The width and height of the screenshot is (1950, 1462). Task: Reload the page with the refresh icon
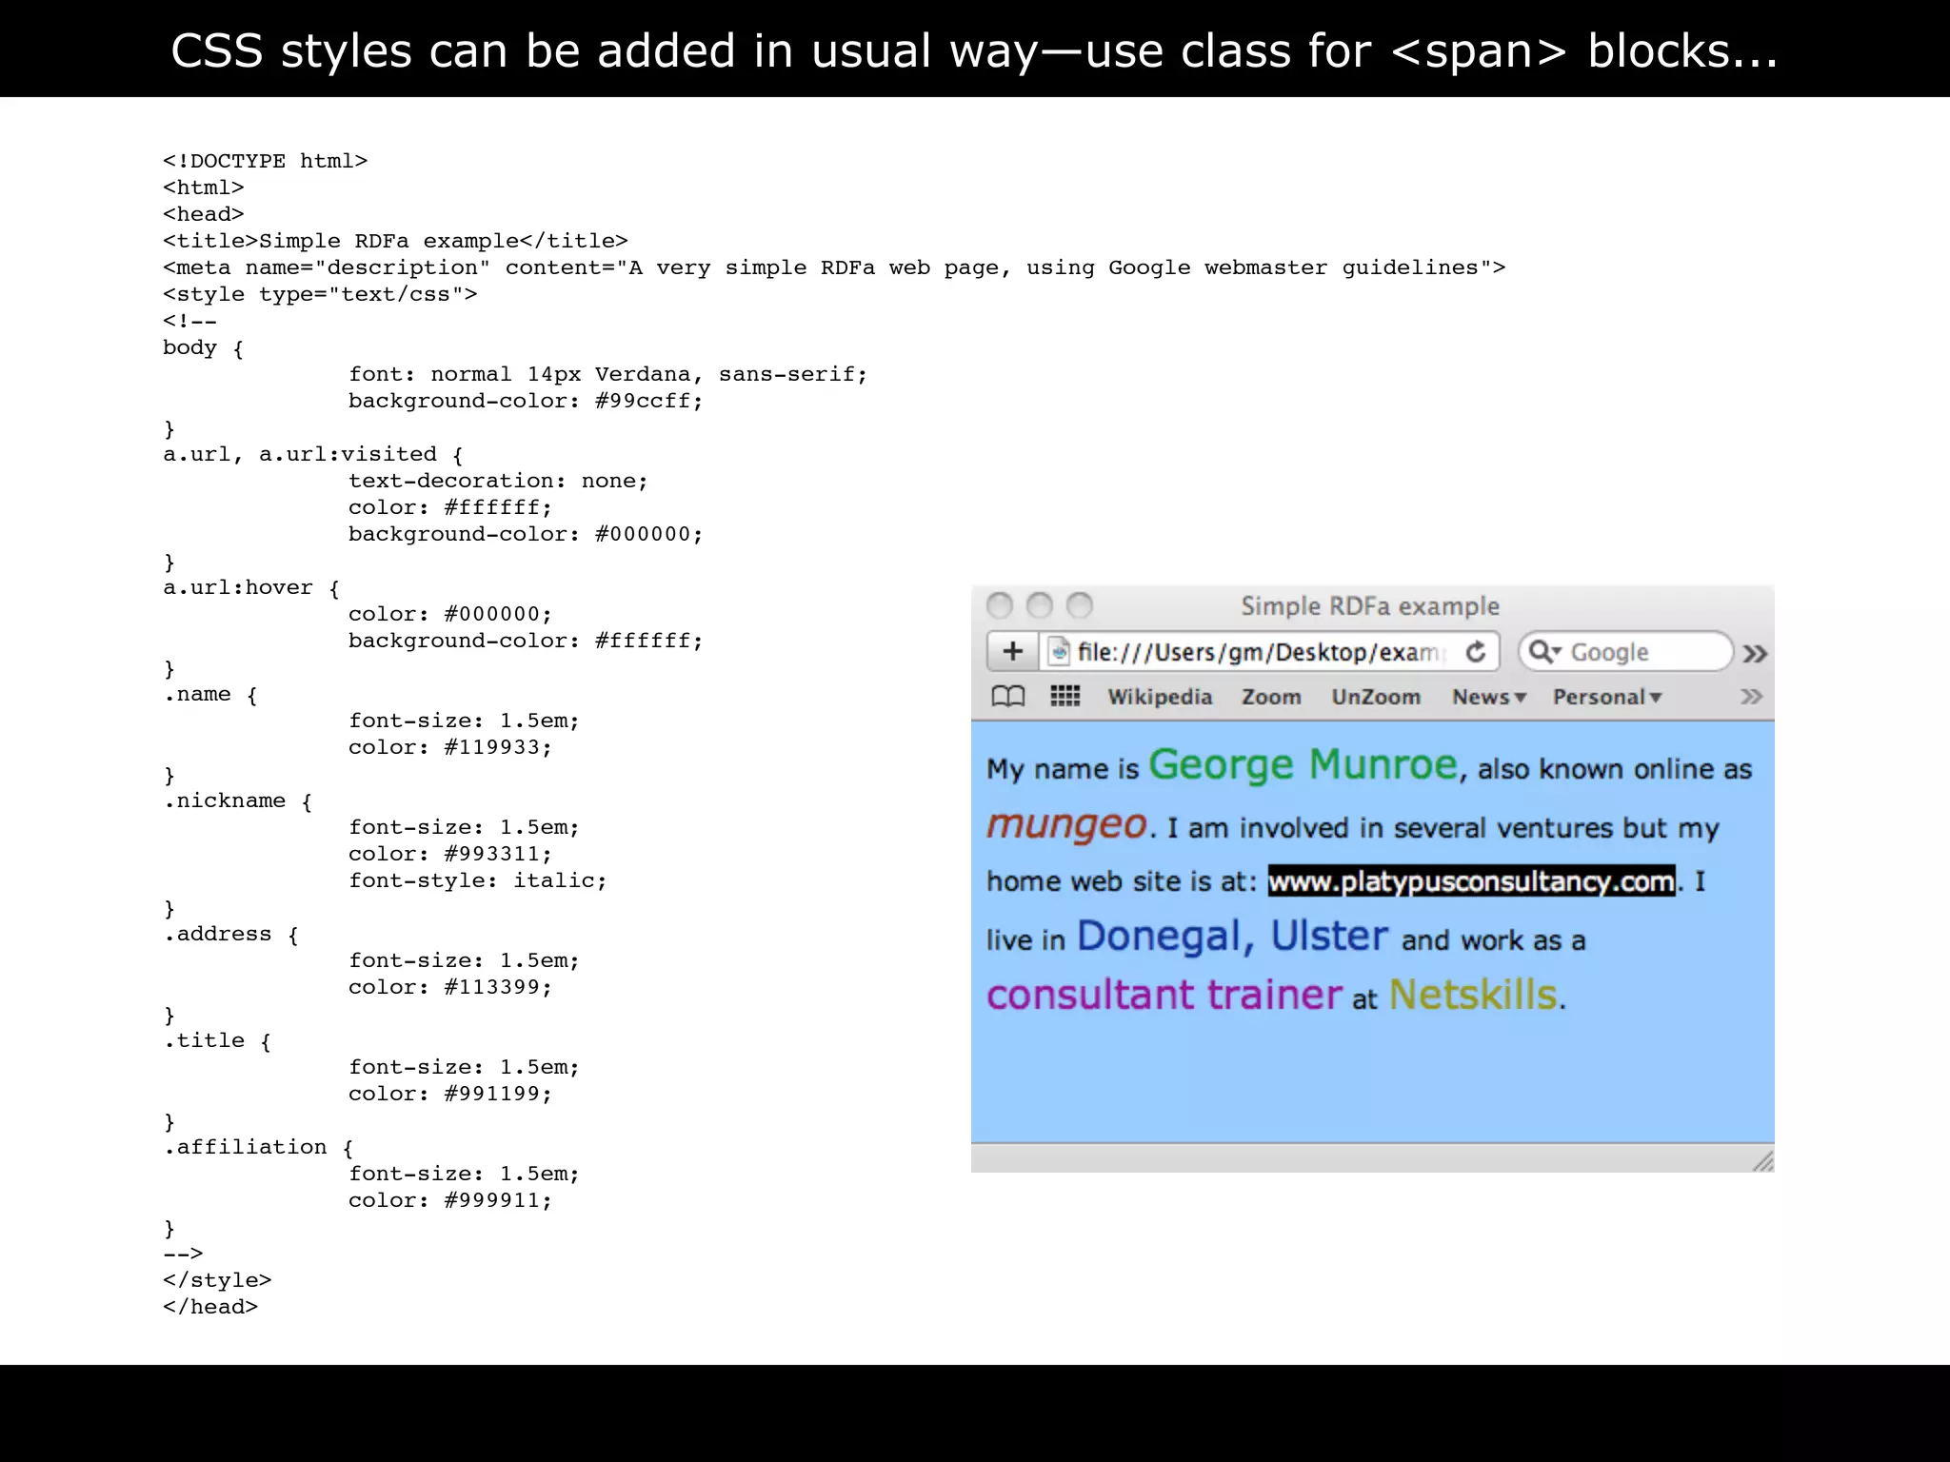click(x=1476, y=652)
